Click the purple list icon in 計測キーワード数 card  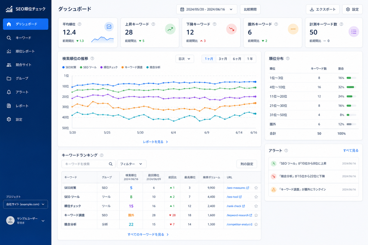click(354, 32)
